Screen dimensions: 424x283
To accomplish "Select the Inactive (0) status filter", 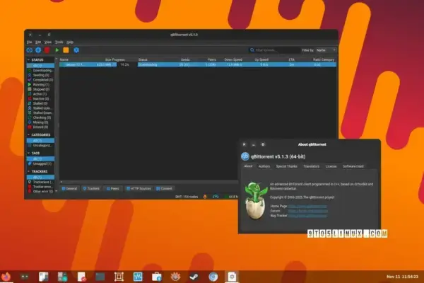I will pos(40,98).
